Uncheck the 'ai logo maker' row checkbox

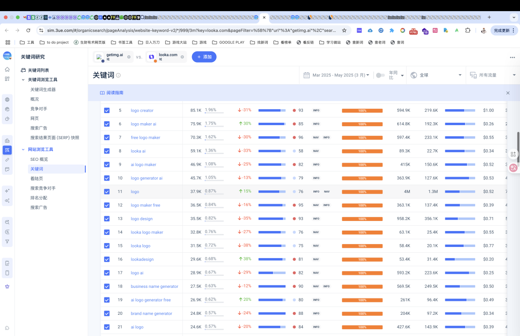click(x=107, y=165)
